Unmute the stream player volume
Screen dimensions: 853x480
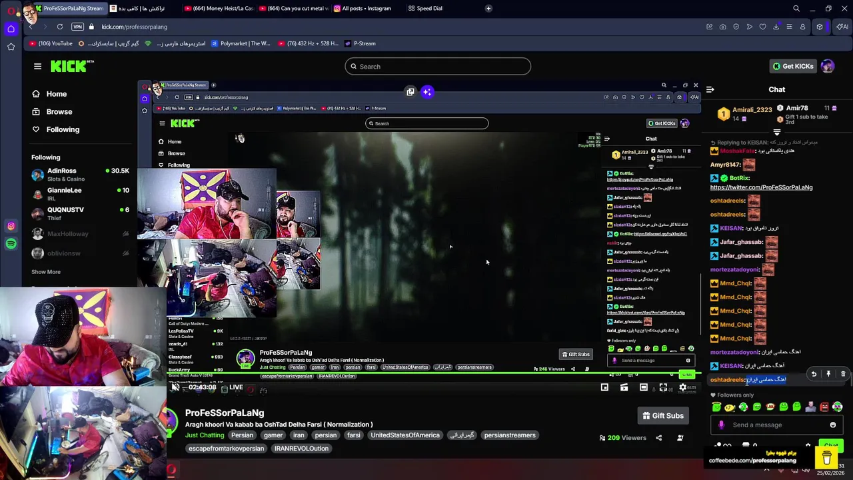tap(175, 387)
